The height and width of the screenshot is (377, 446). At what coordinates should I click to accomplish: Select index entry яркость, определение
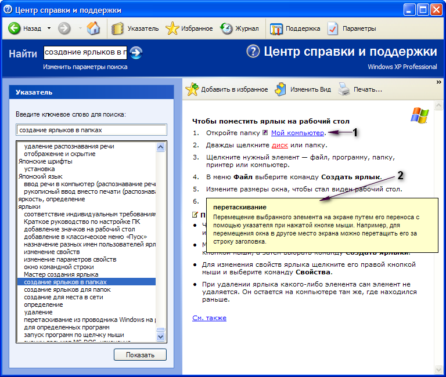coord(52,199)
